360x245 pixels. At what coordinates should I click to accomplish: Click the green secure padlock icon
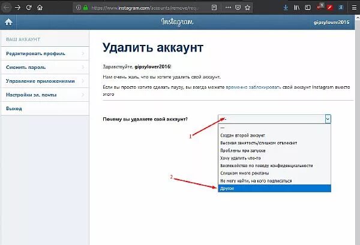coord(85,8)
